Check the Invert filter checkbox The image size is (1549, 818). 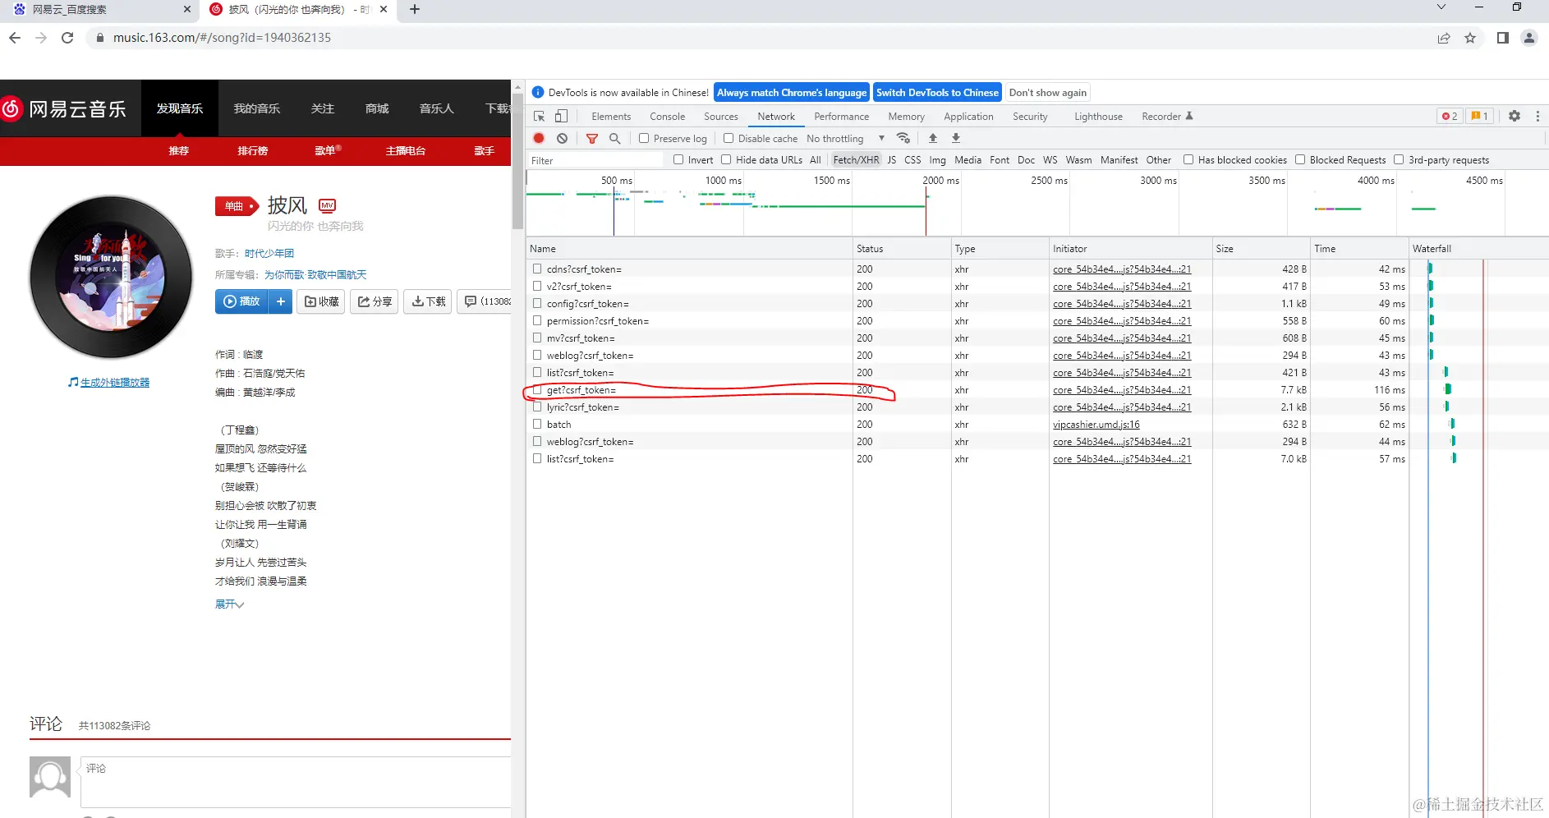[678, 159]
